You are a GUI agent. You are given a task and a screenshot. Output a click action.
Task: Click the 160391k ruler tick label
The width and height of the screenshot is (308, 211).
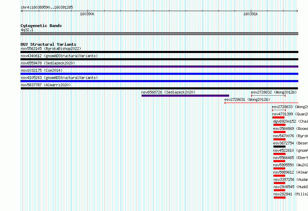pos(251,14)
